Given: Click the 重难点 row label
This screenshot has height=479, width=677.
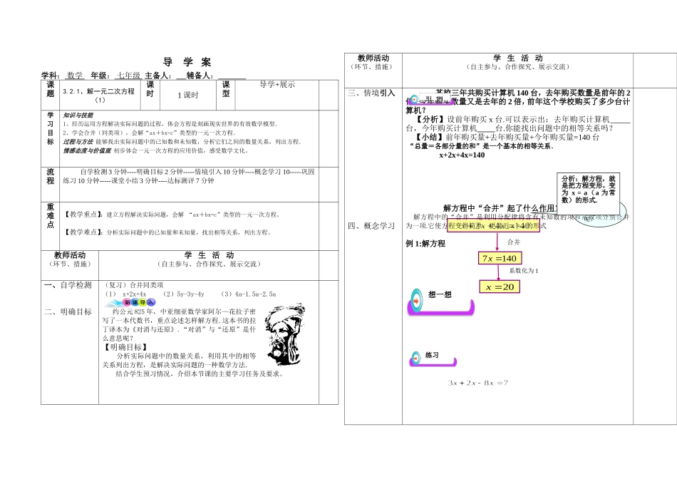Looking at the screenshot, I should 51,215.
